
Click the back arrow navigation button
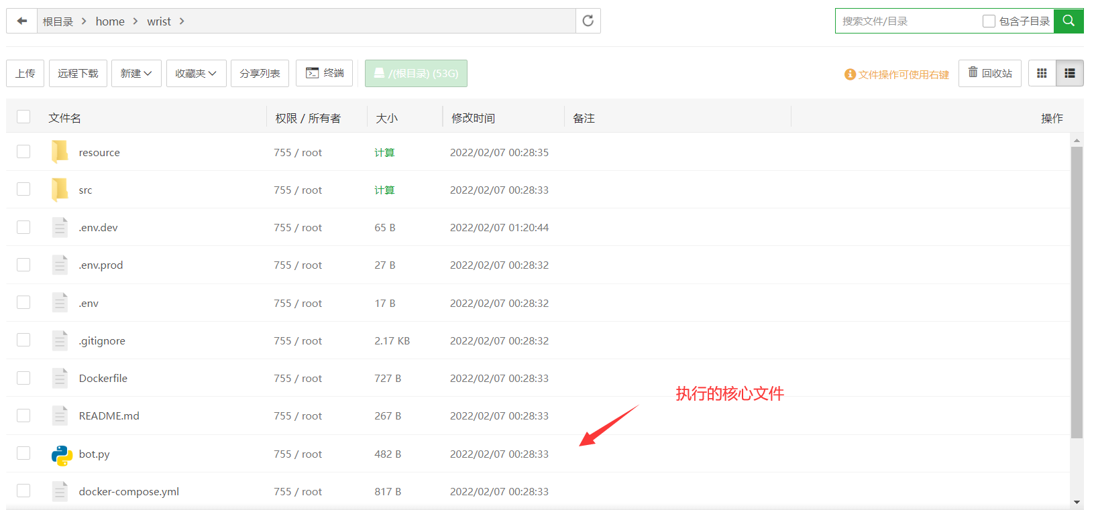click(21, 21)
